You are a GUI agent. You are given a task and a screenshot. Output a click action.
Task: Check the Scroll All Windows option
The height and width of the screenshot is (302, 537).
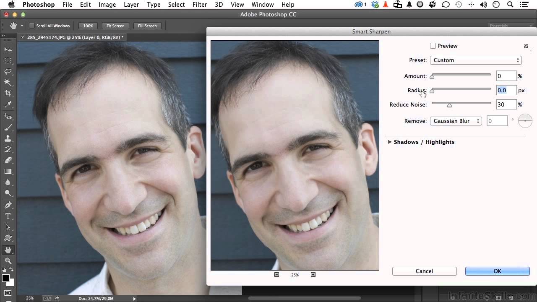(x=32, y=26)
